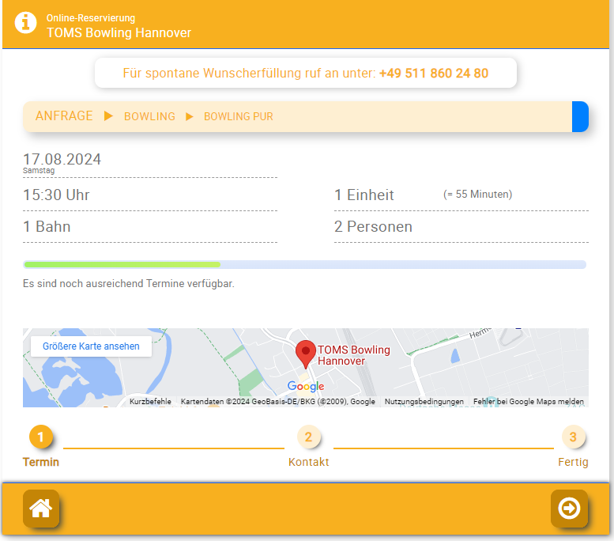This screenshot has width=614, height=541.
Task: Select step 3 Fertig circle
Action: [x=573, y=437]
